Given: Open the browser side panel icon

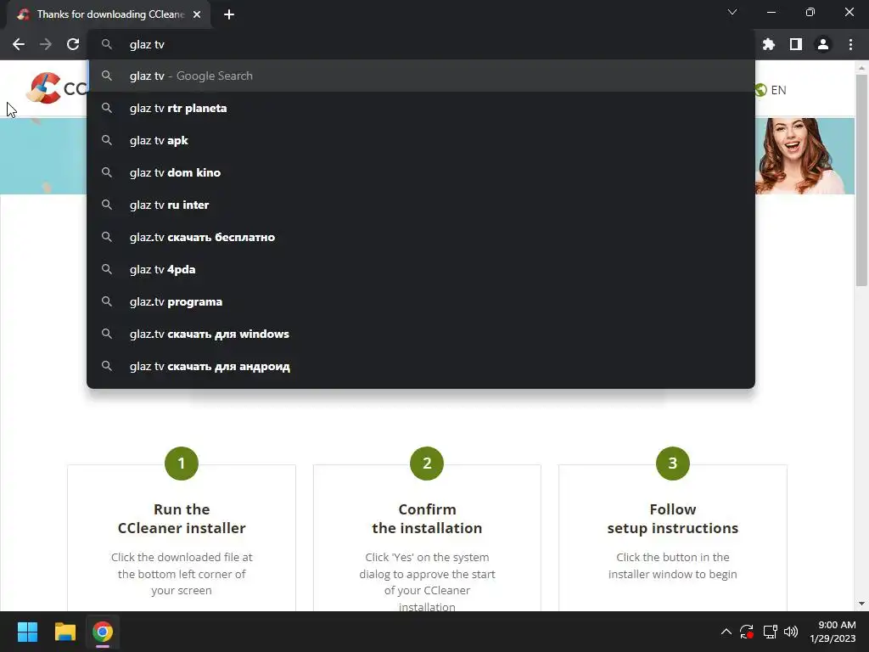Looking at the screenshot, I should point(796,44).
